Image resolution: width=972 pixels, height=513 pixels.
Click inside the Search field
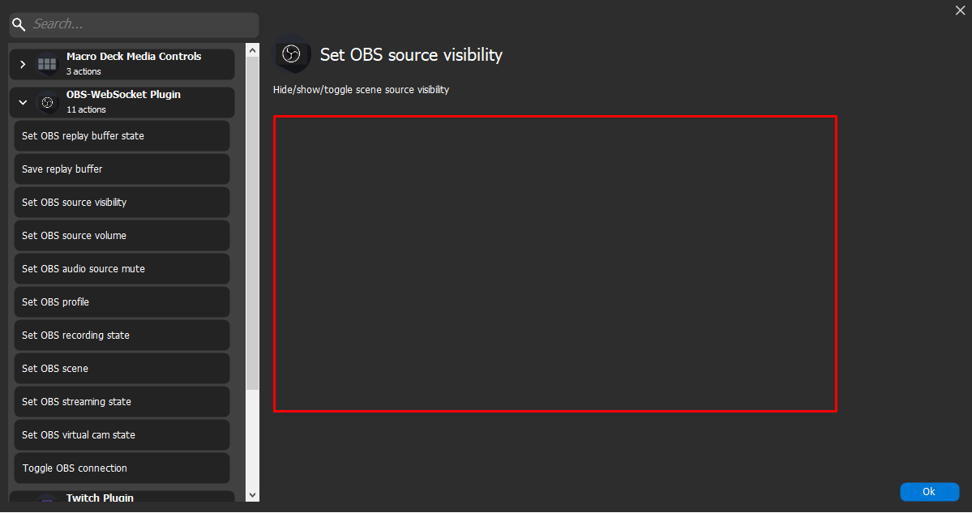tap(138, 24)
